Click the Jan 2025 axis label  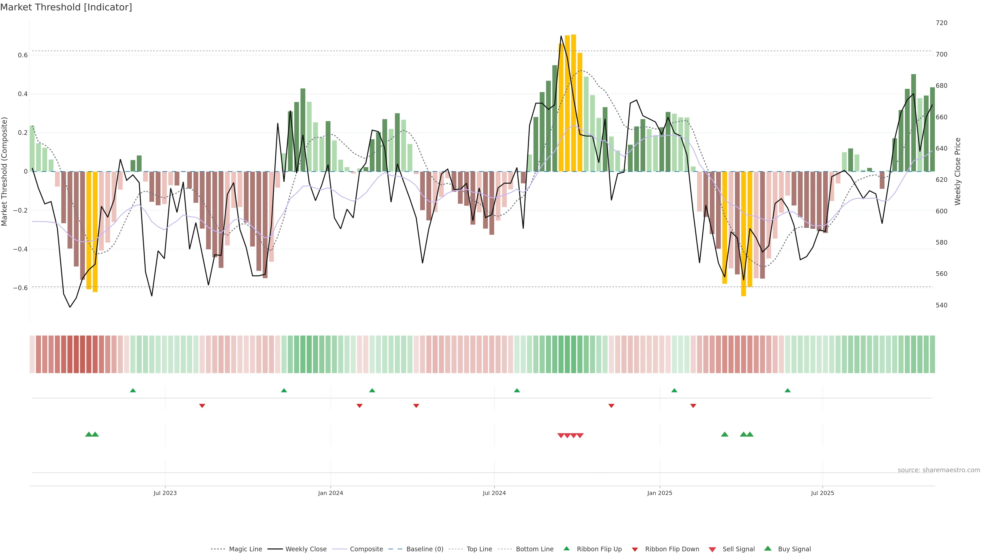point(660,493)
